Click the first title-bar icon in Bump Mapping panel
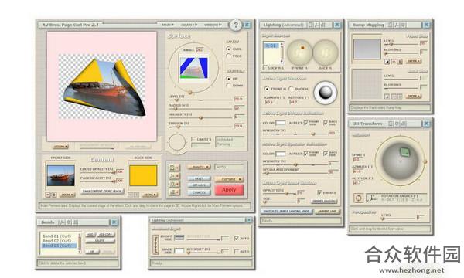This screenshot has width=464, height=278. 391,25
